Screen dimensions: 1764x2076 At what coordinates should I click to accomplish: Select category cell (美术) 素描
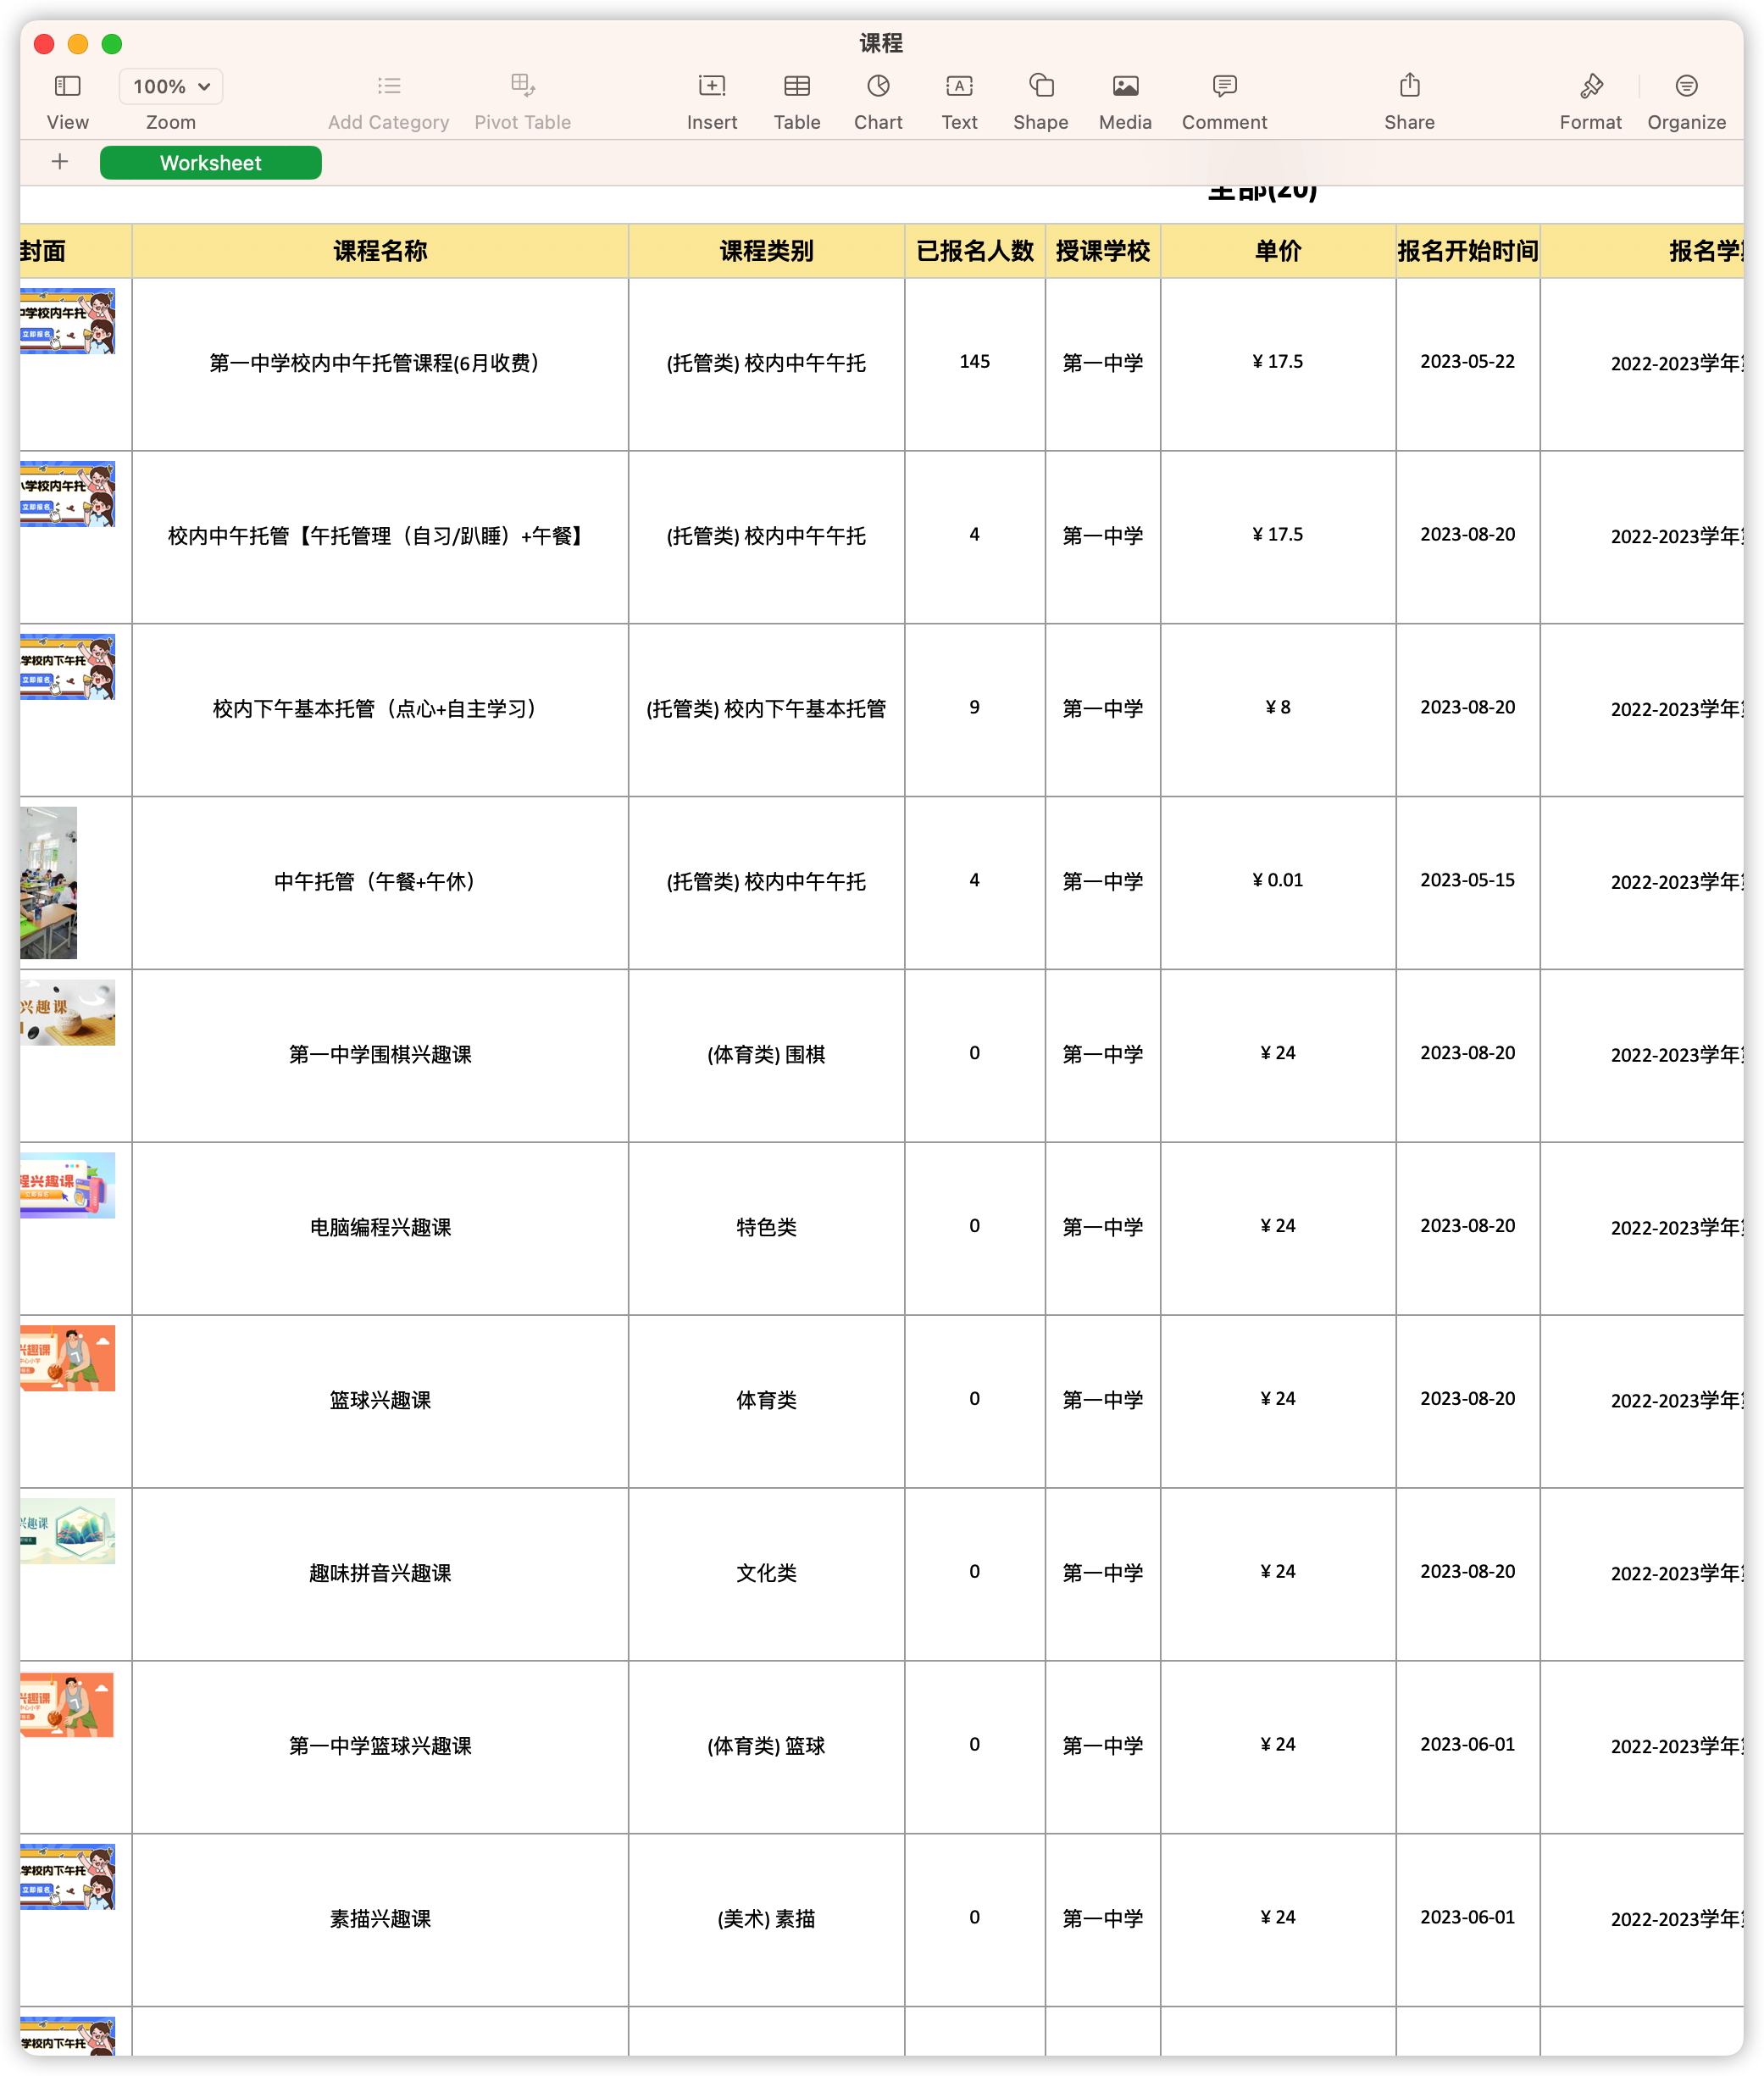[x=766, y=1920]
